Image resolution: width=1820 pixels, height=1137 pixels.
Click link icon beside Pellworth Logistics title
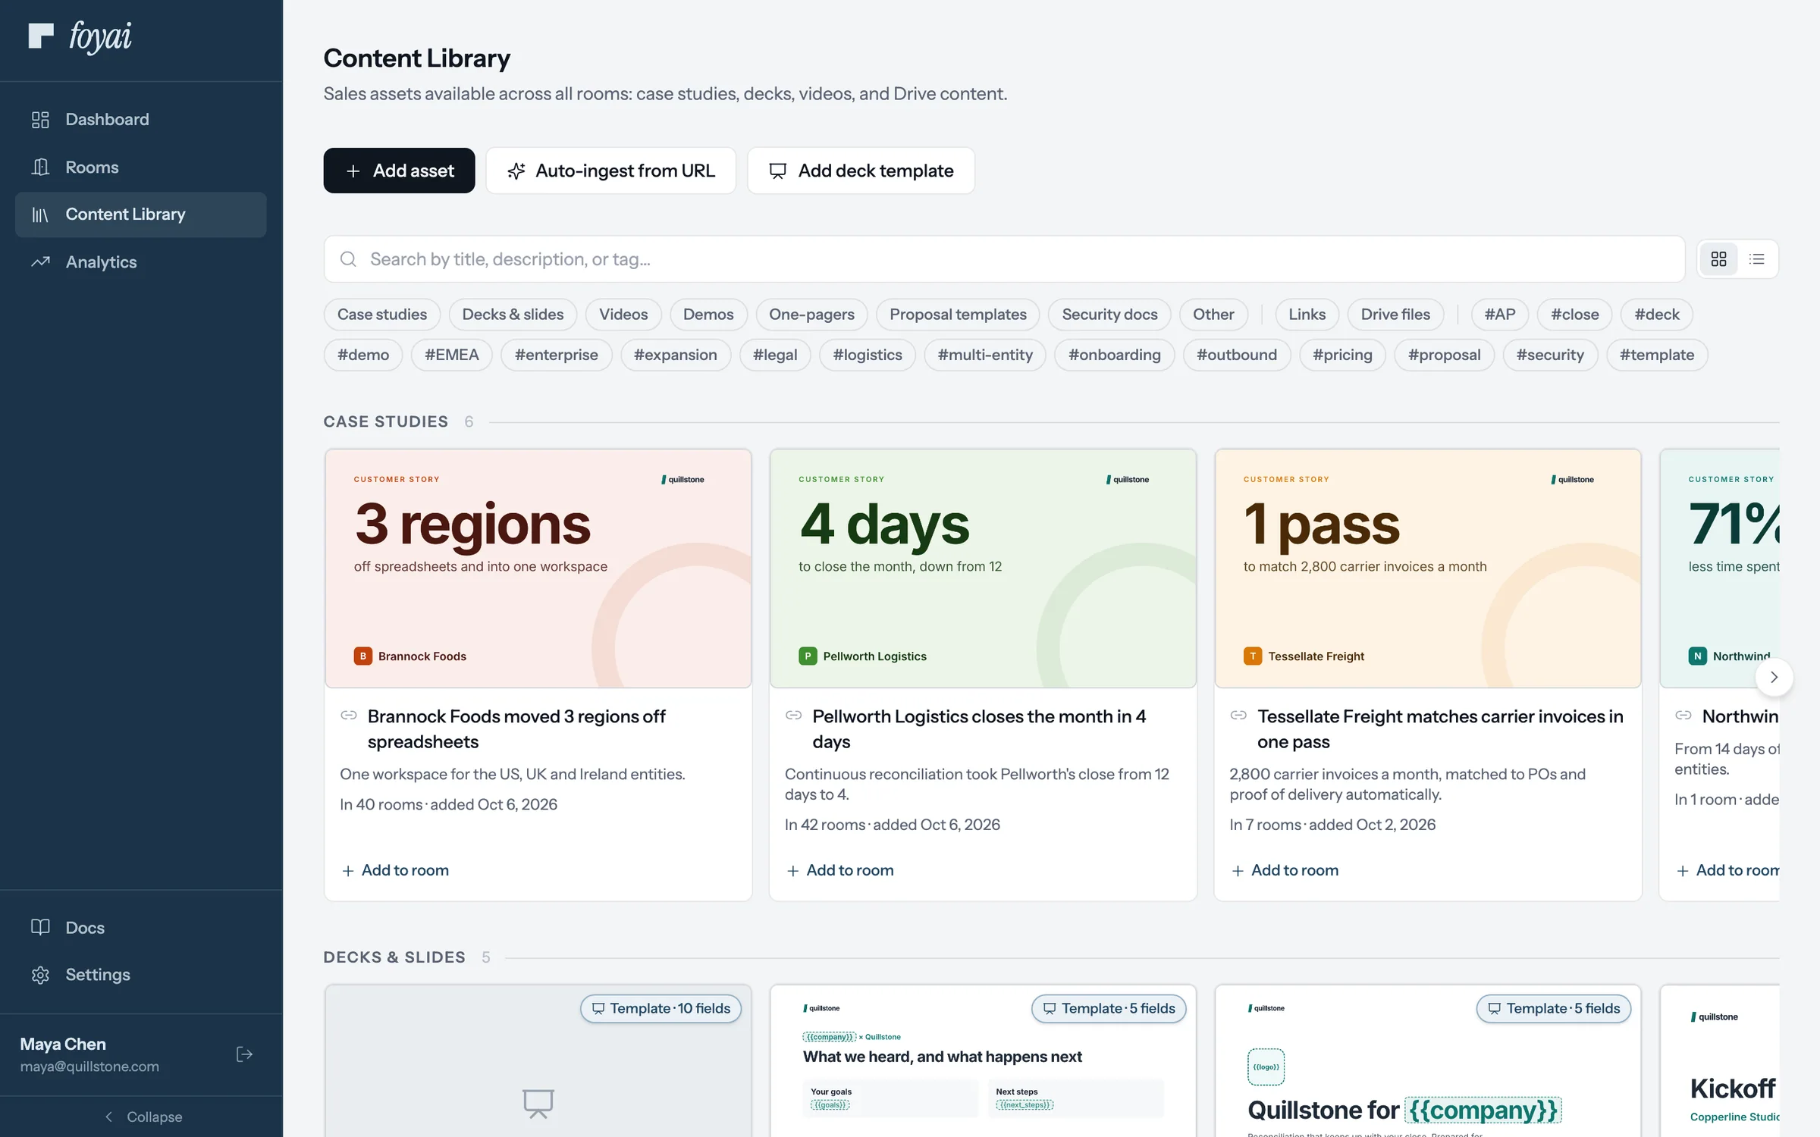[794, 716]
